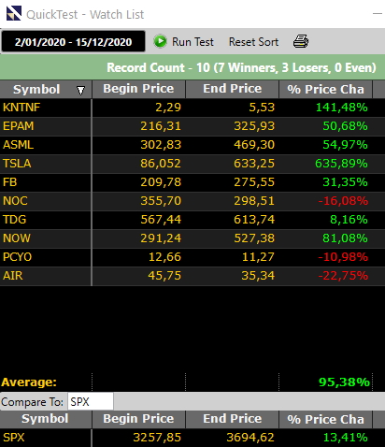Sort by % Price Cha top header
385x447 pixels.
325,90
